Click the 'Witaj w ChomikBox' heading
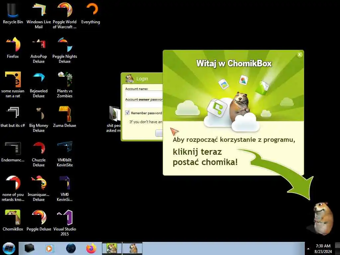The image size is (340, 255). point(234,63)
